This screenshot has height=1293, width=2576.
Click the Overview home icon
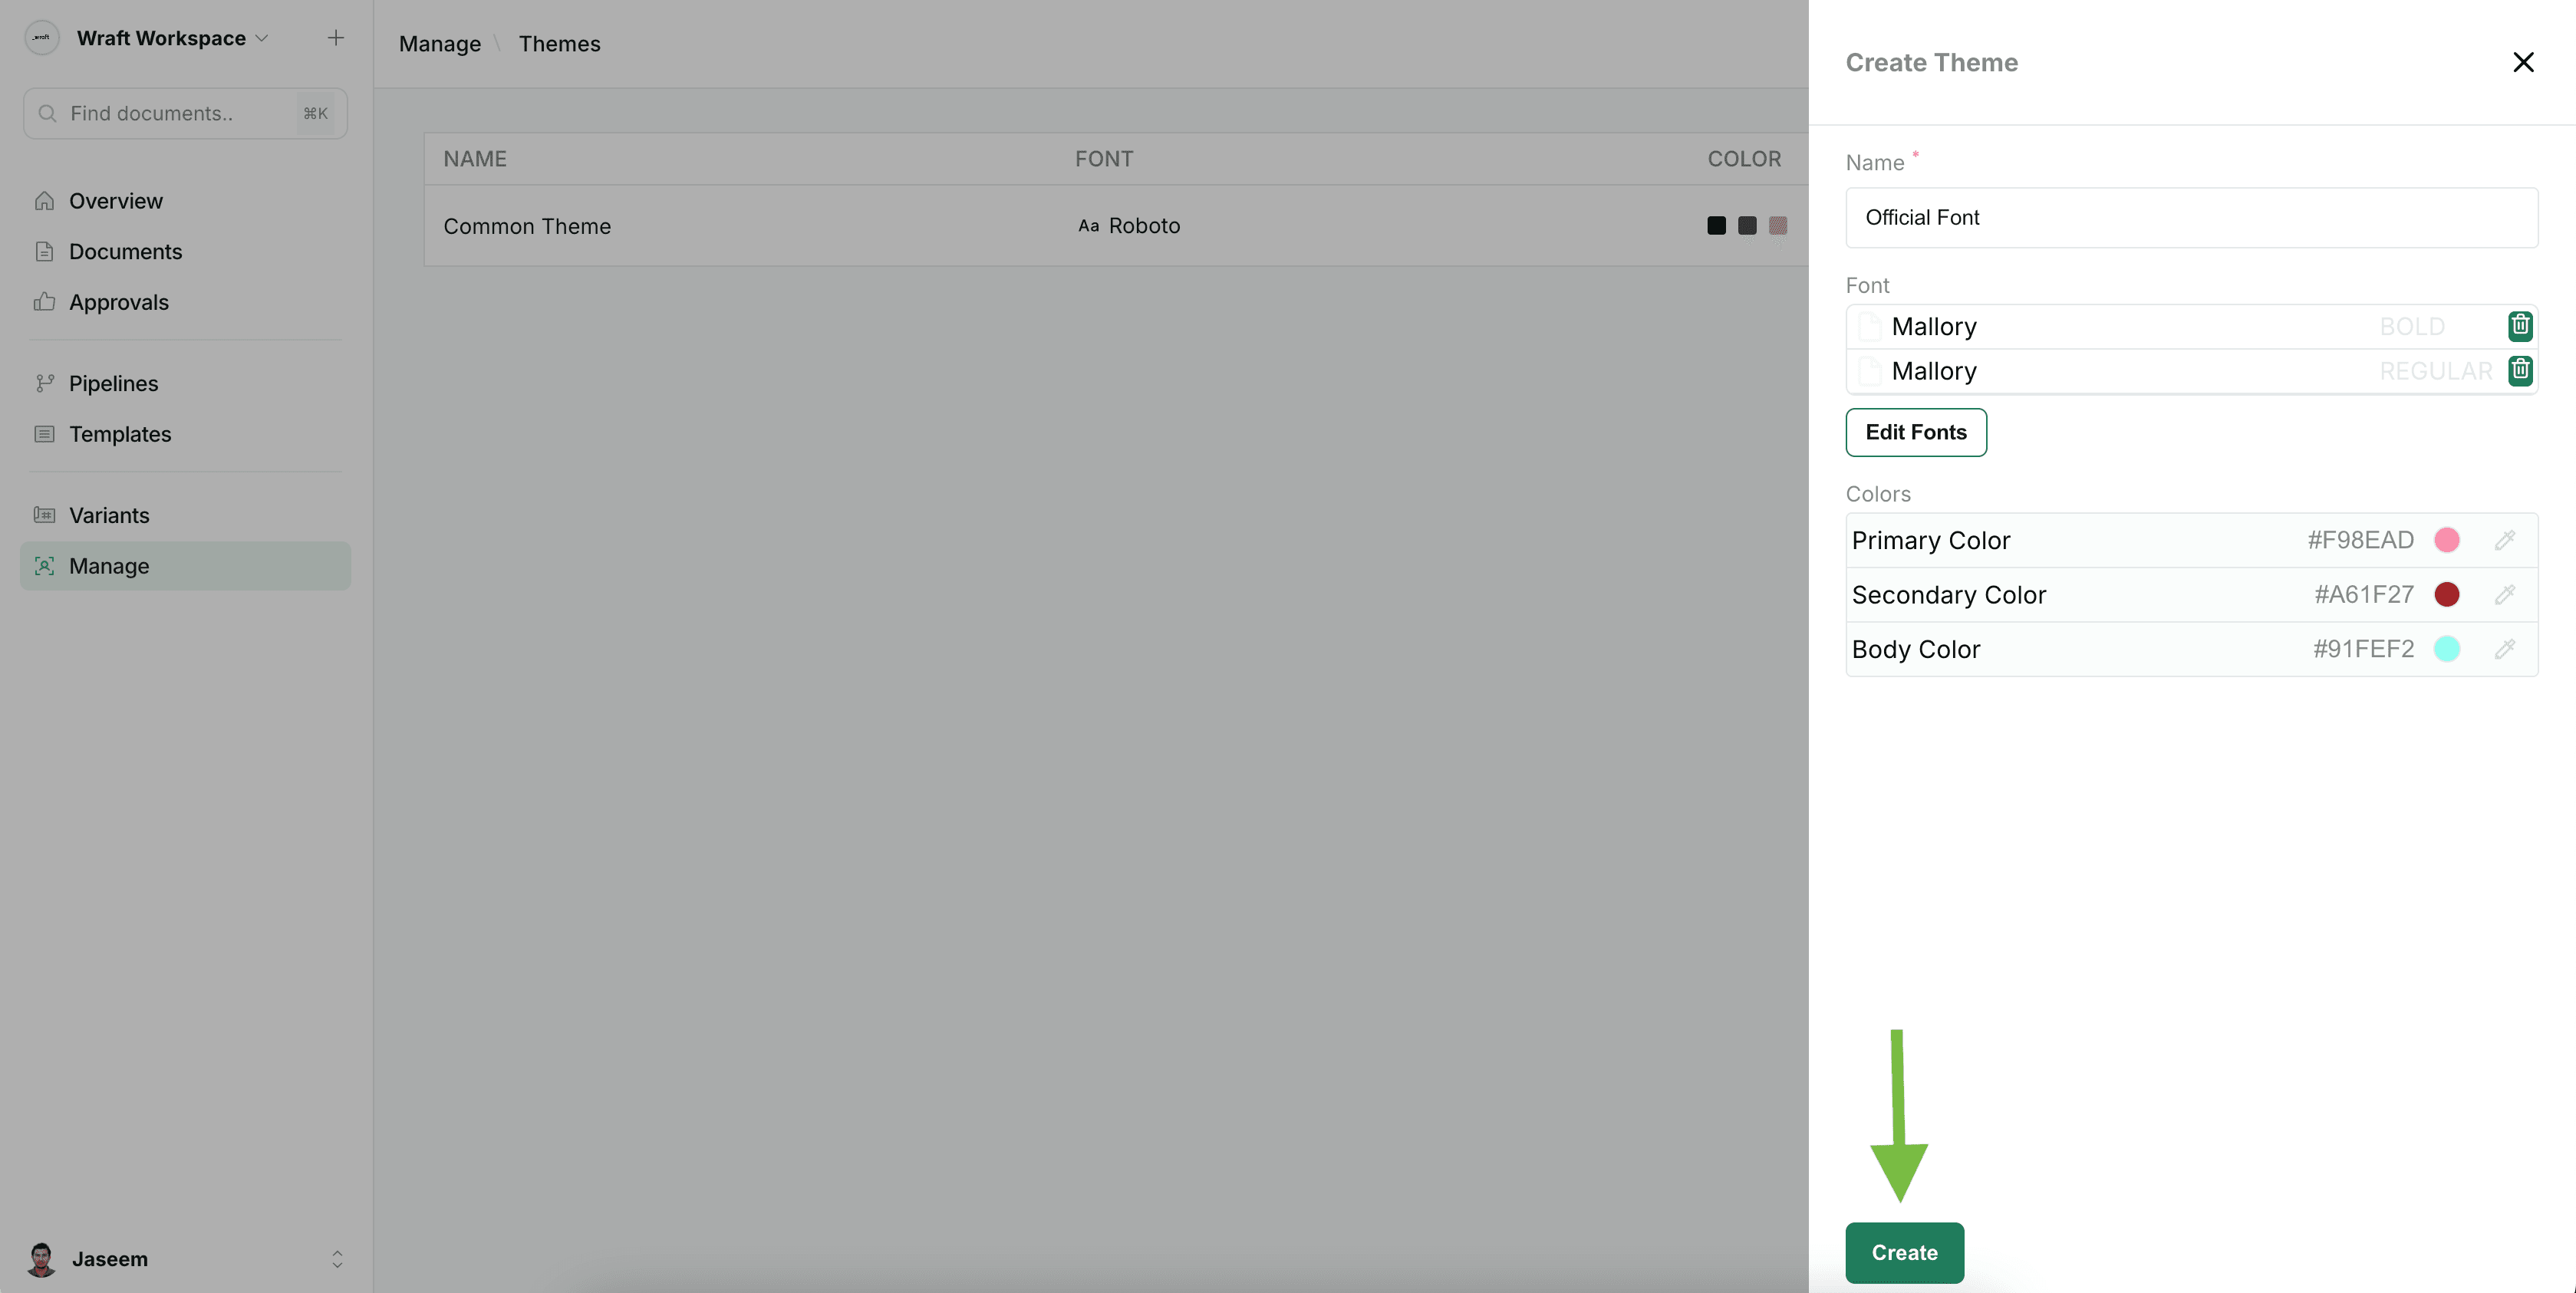(44, 201)
